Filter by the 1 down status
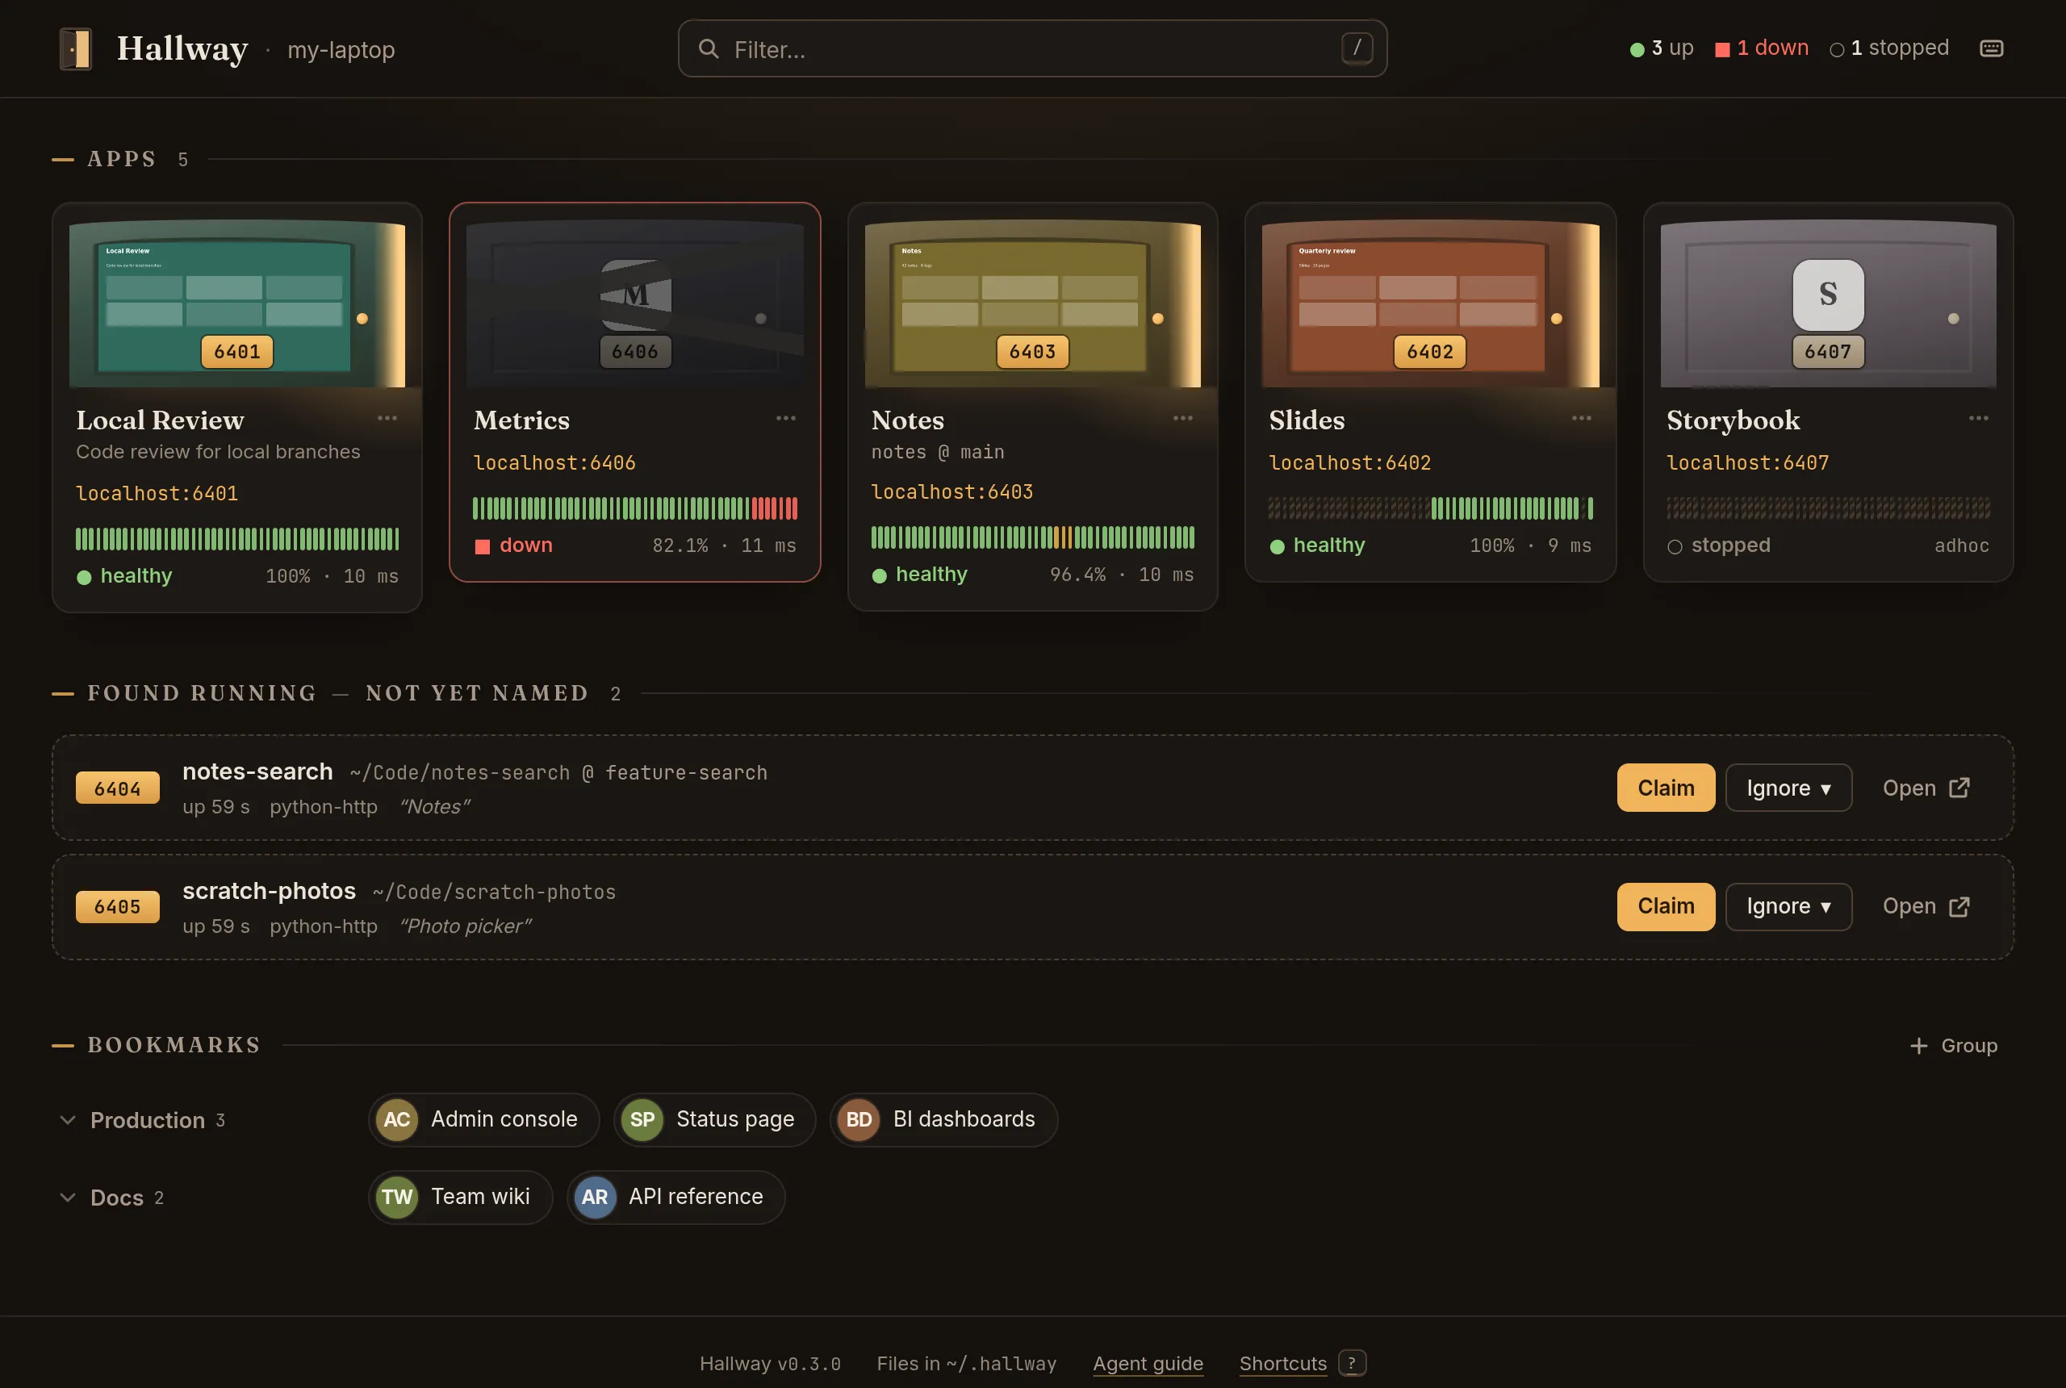 click(x=1761, y=48)
